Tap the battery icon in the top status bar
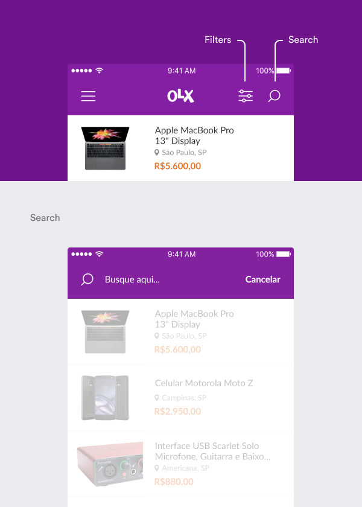 coord(284,71)
